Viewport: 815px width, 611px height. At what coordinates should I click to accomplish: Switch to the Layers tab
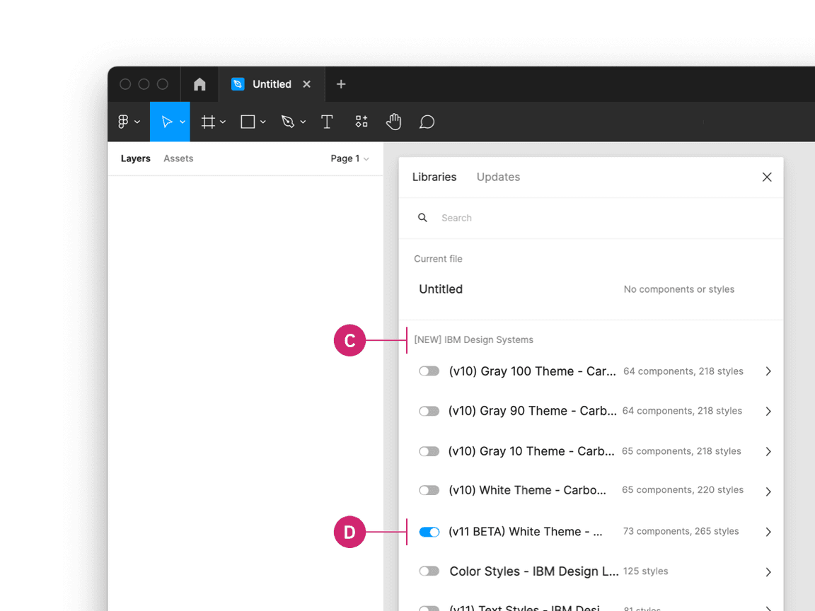pos(136,158)
